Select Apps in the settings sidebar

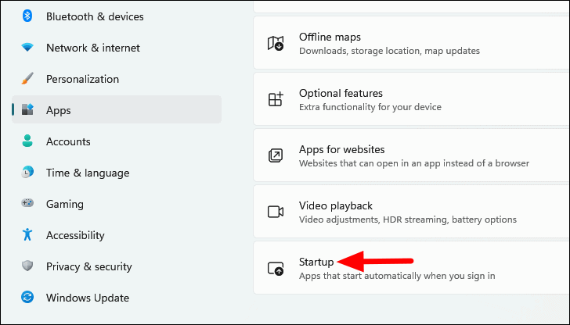[x=117, y=109]
